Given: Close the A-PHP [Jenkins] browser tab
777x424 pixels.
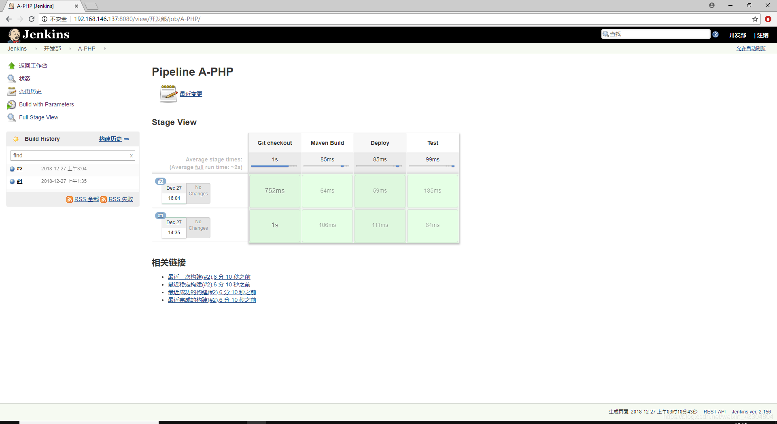Looking at the screenshot, I should tap(76, 6).
